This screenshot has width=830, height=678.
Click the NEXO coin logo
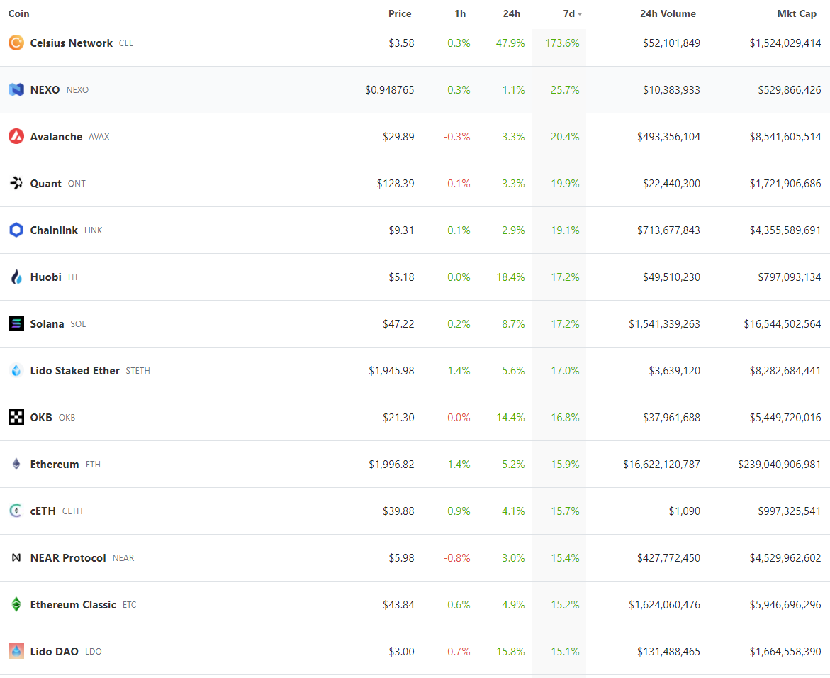pyautogui.click(x=16, y=89)
